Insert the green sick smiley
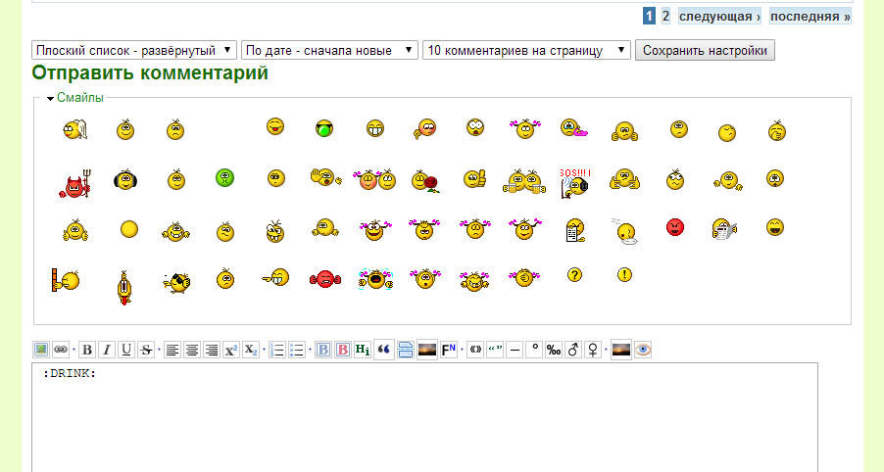This screenshot has height=472, width=884. pyautogui.click(x=225, y=178)
